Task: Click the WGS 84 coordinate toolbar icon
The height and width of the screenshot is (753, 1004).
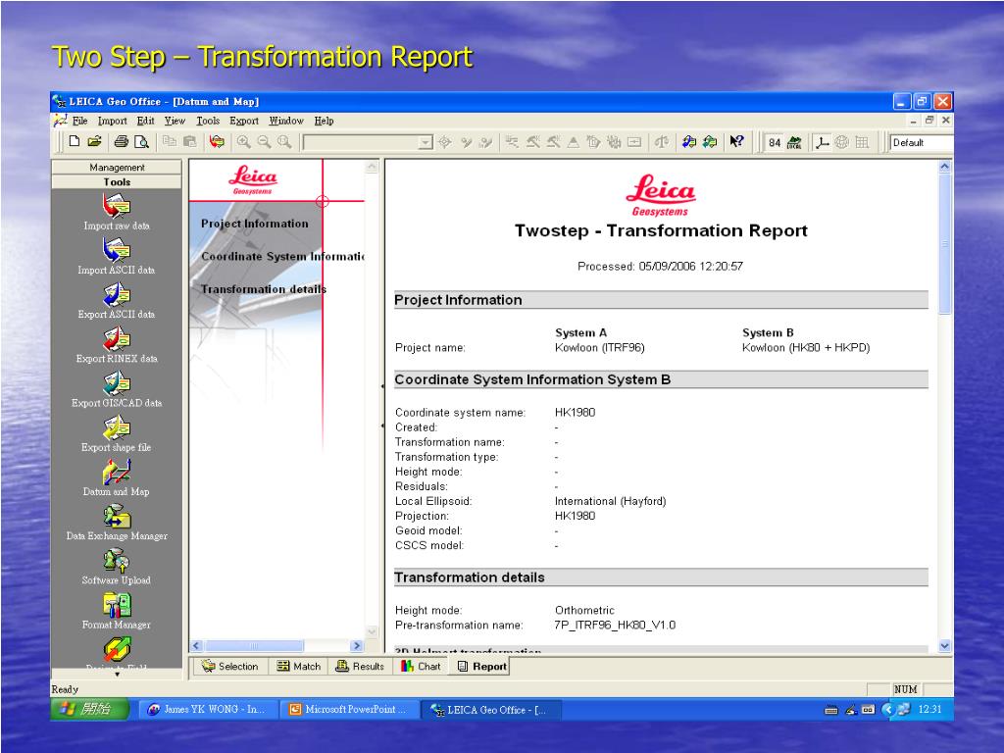Action: click(x=775, y=142)
